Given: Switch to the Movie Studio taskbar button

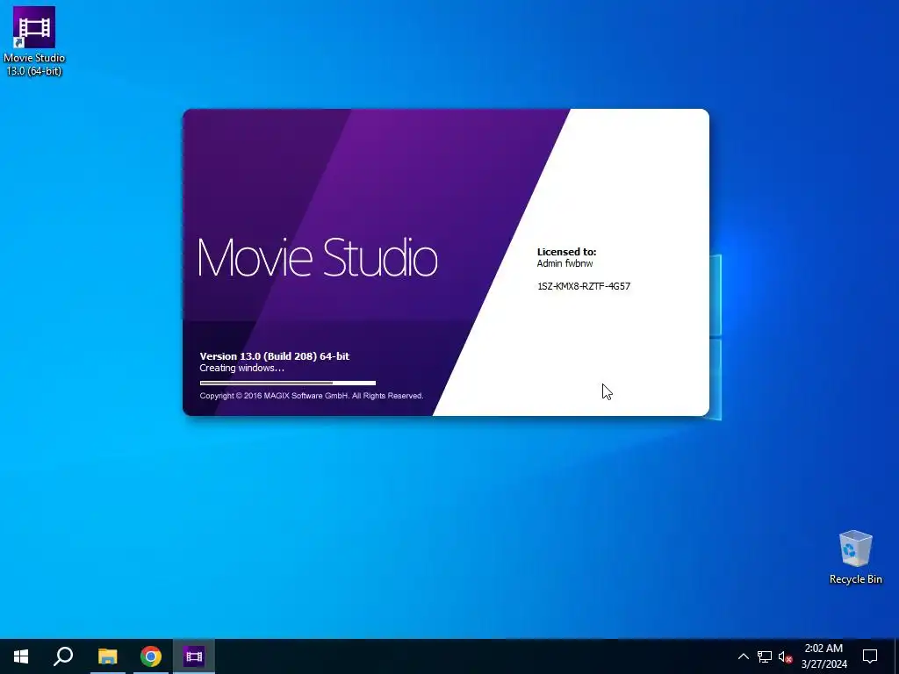Looking at the screenshot, I should coord(194,656).
